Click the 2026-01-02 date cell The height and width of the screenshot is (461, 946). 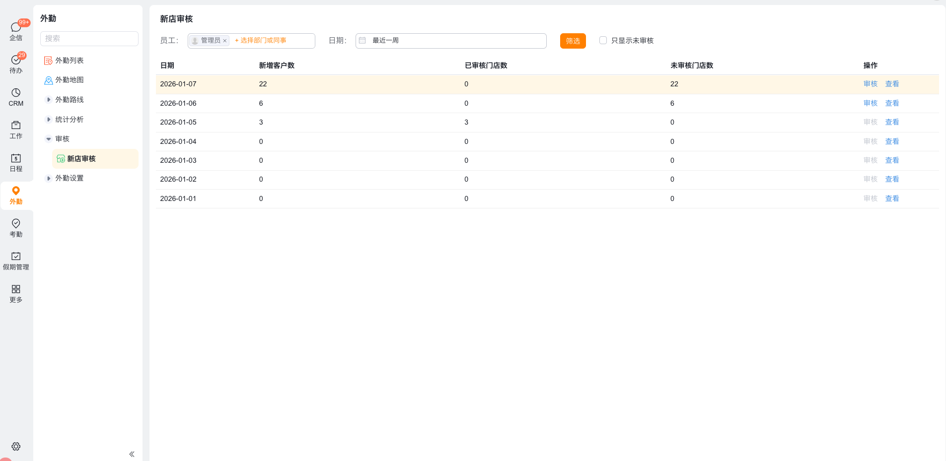click(178, 179)
